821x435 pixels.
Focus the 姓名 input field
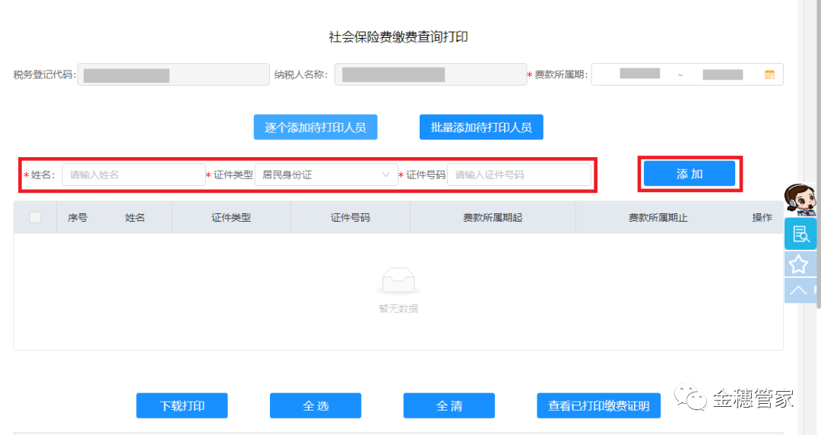point(134,175)
